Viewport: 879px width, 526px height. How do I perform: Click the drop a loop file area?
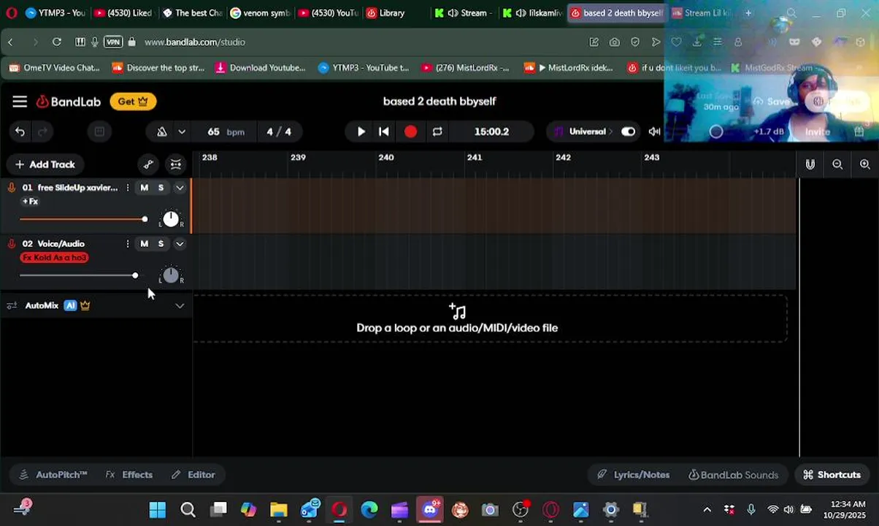click(x=490, y=319)
